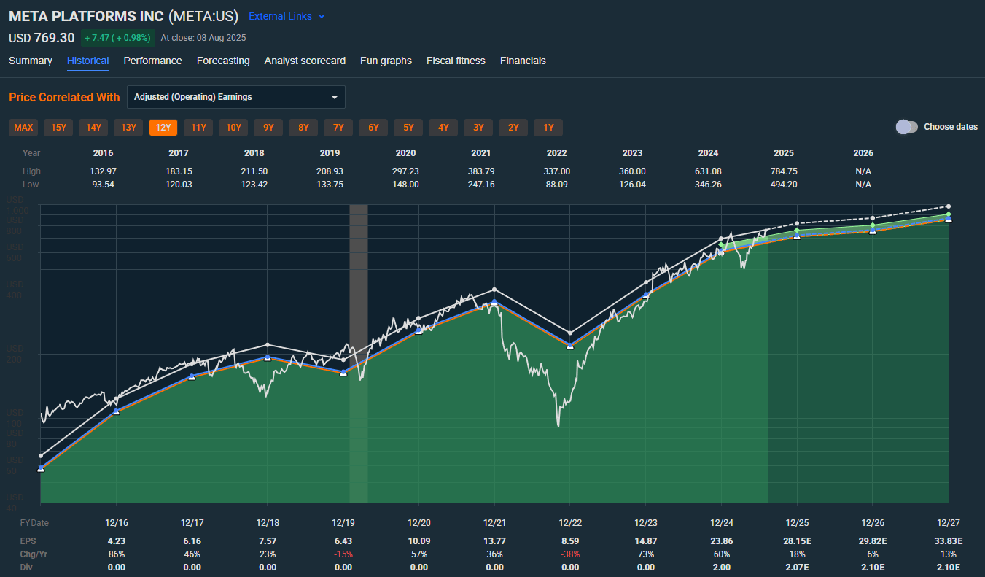The height and width of the screenshot is (577, 985).
Task: Switch to the Performance tab
Action: [152, 61]
